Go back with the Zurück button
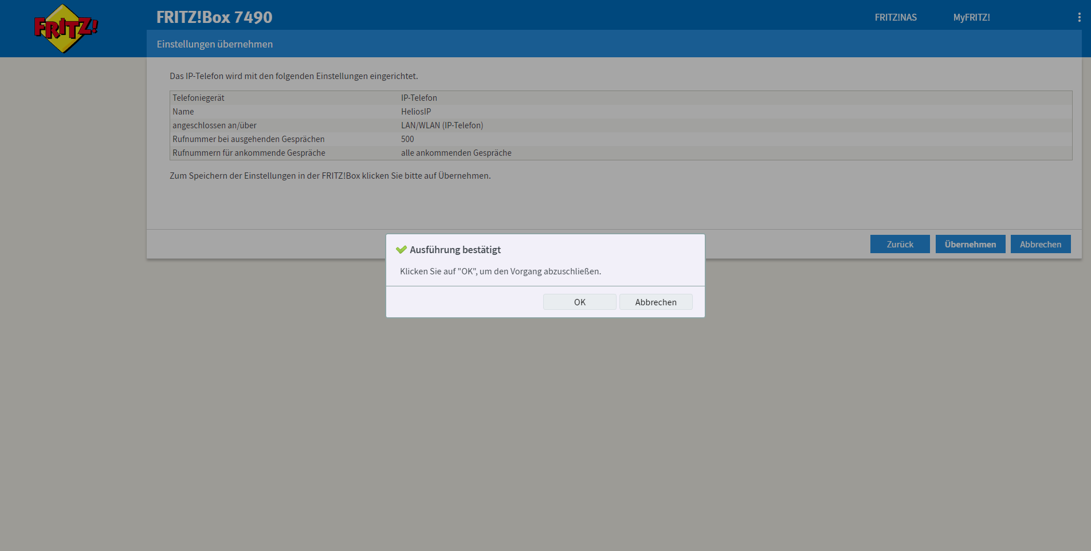Viewport: 1091px width, 551px height. [x=900, y=244]
